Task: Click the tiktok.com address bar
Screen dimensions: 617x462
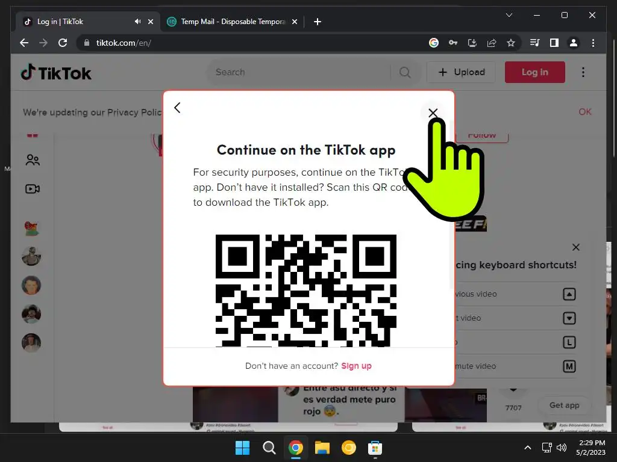Action: tap(252, 43)
